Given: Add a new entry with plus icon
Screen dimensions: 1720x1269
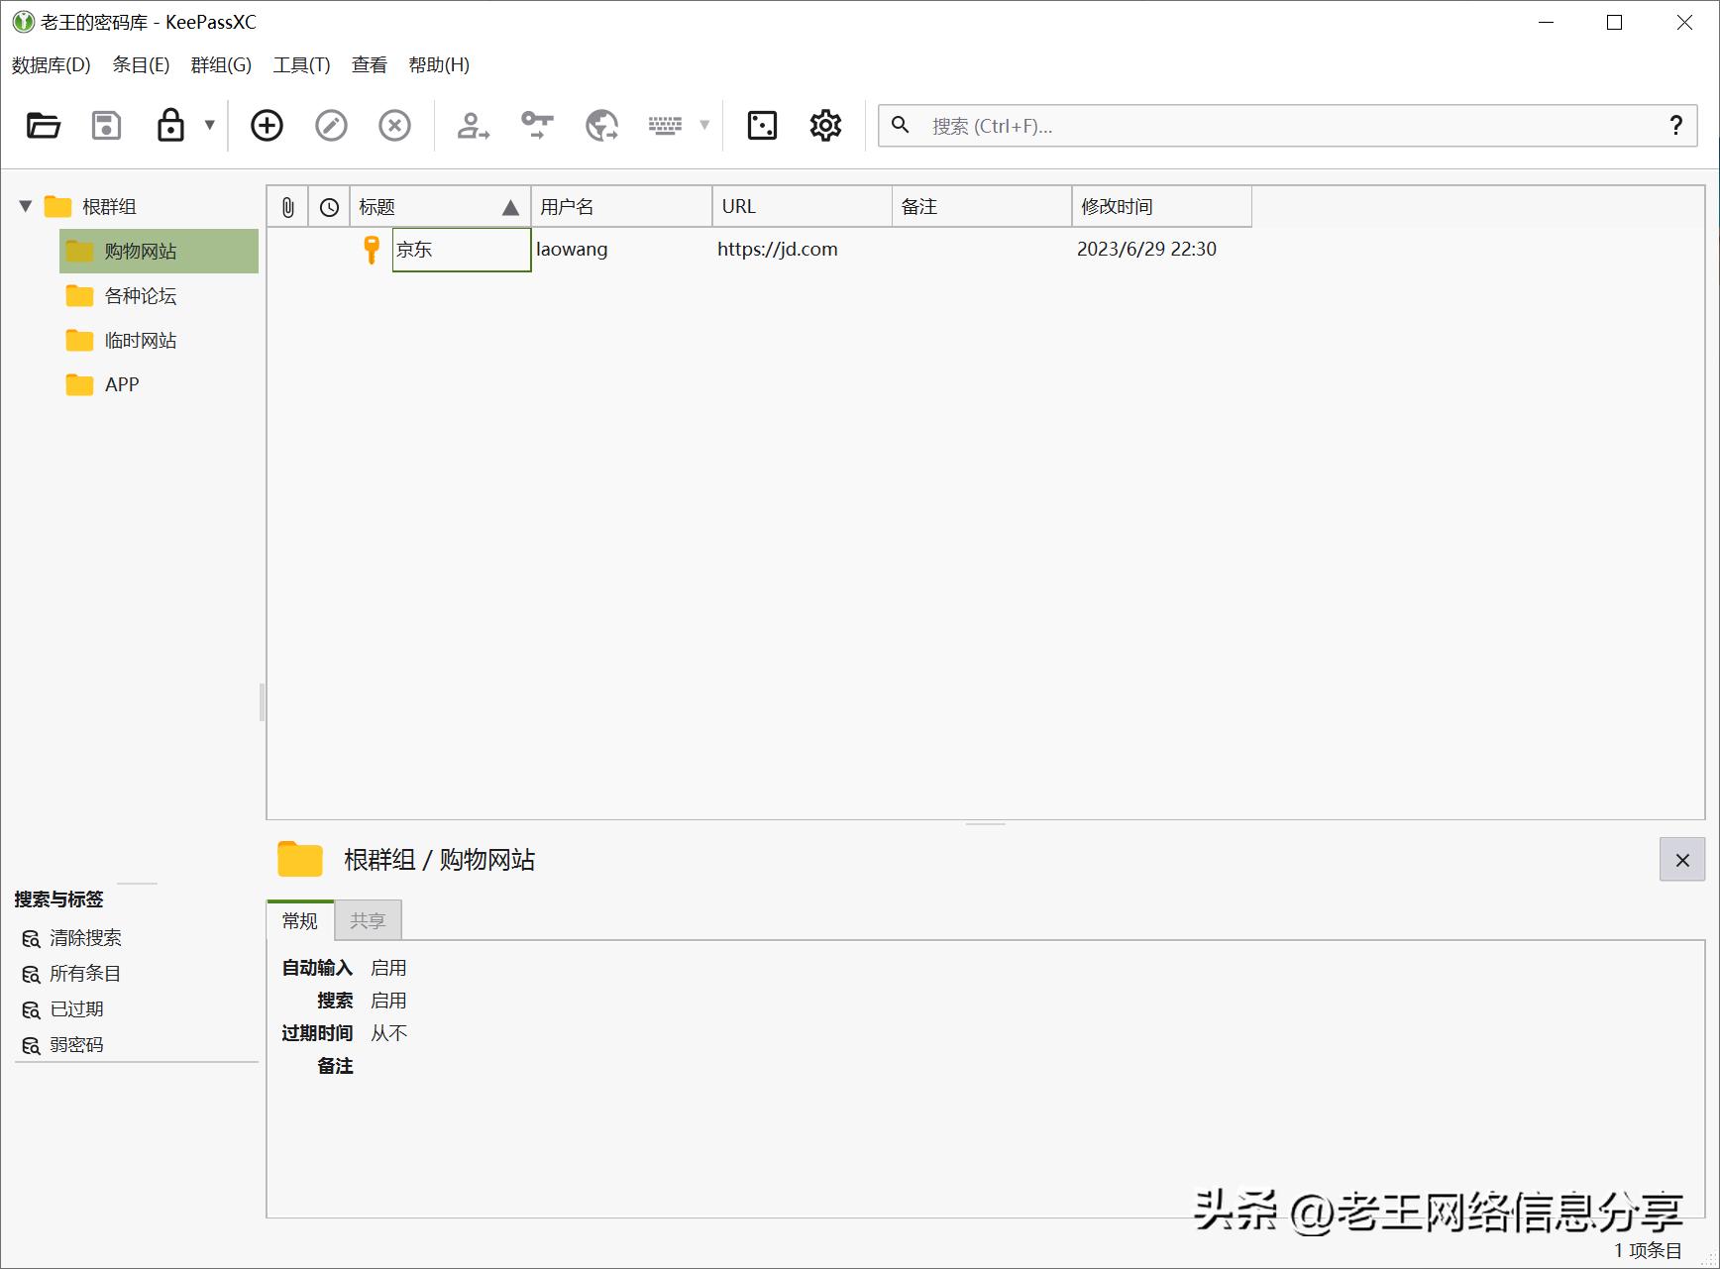Looking at the screenshot, I should point(267,126).
